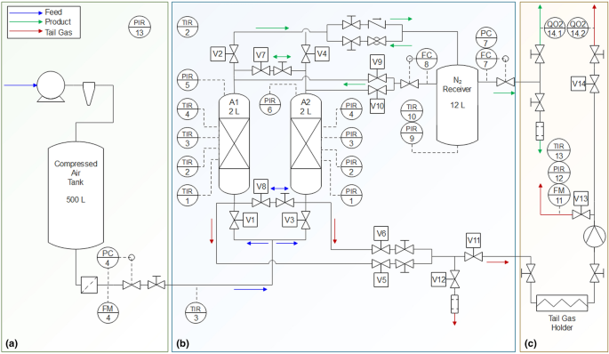
Task: Click the V8 valve label
Action: pyautogui.click(x=261, y=187)
